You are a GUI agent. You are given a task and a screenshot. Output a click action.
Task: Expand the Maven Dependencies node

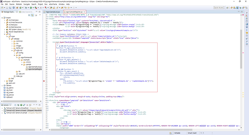tap(4, 32)
